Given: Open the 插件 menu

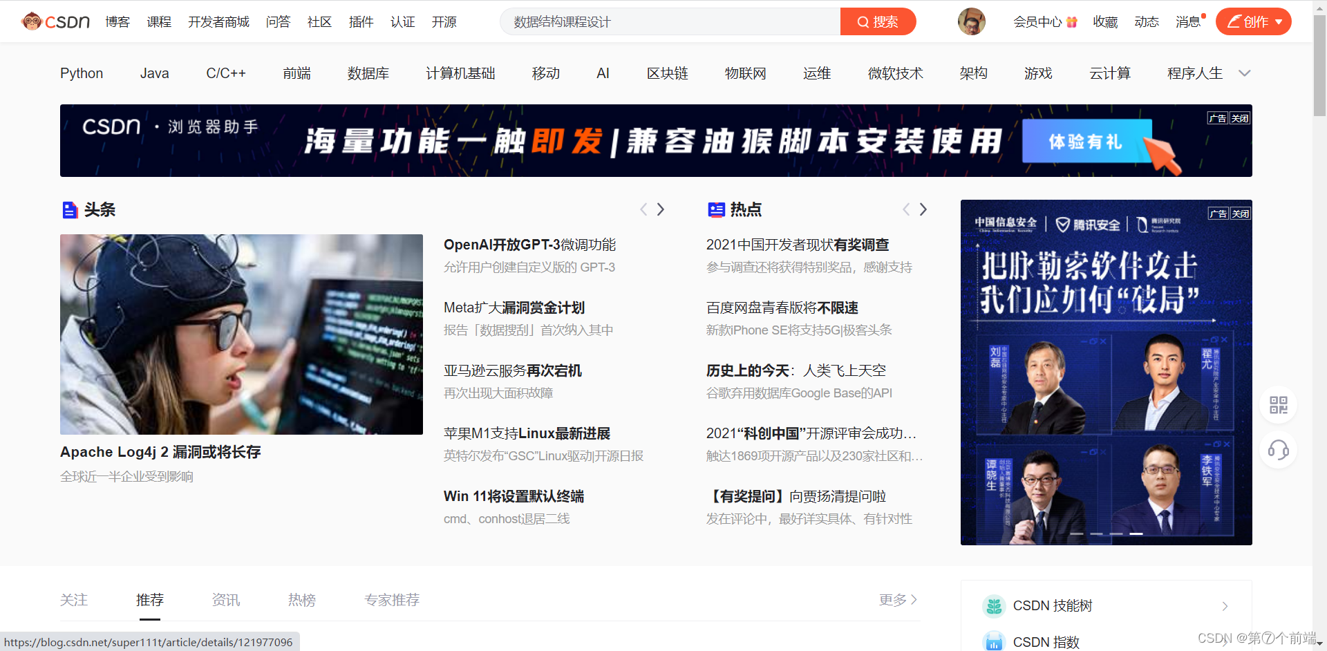Looking at the screenshot, I should pyautogui.click(x=361, y=22).
